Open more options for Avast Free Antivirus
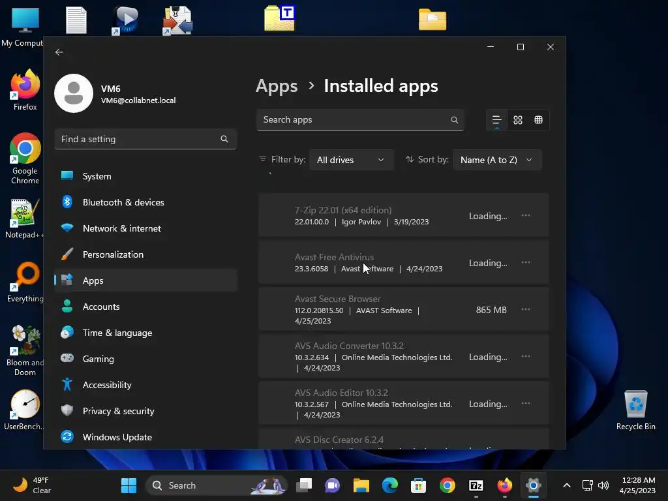The image size is (668, 501). tap(526, 262)
